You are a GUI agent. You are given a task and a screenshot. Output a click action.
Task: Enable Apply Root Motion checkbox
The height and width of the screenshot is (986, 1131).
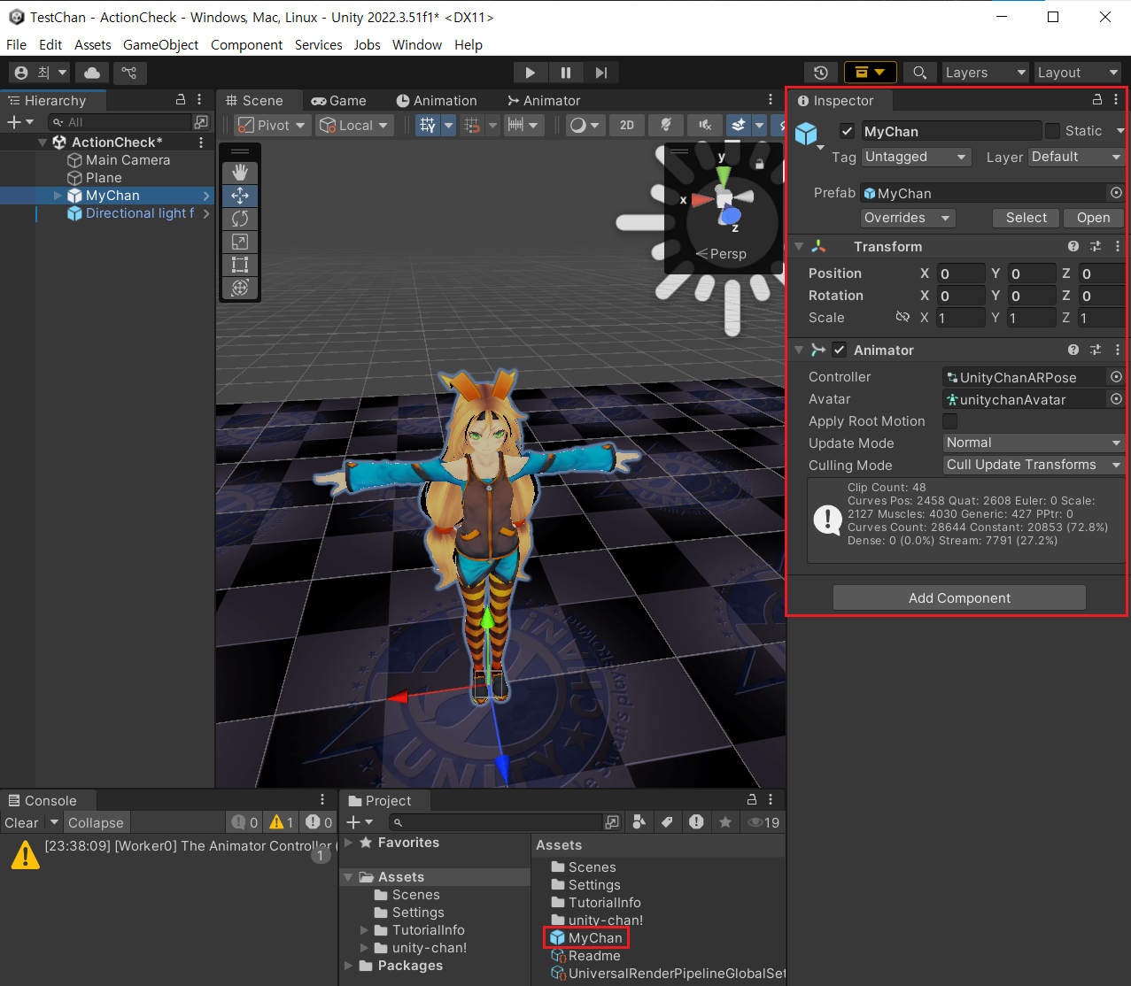(950, 421)
